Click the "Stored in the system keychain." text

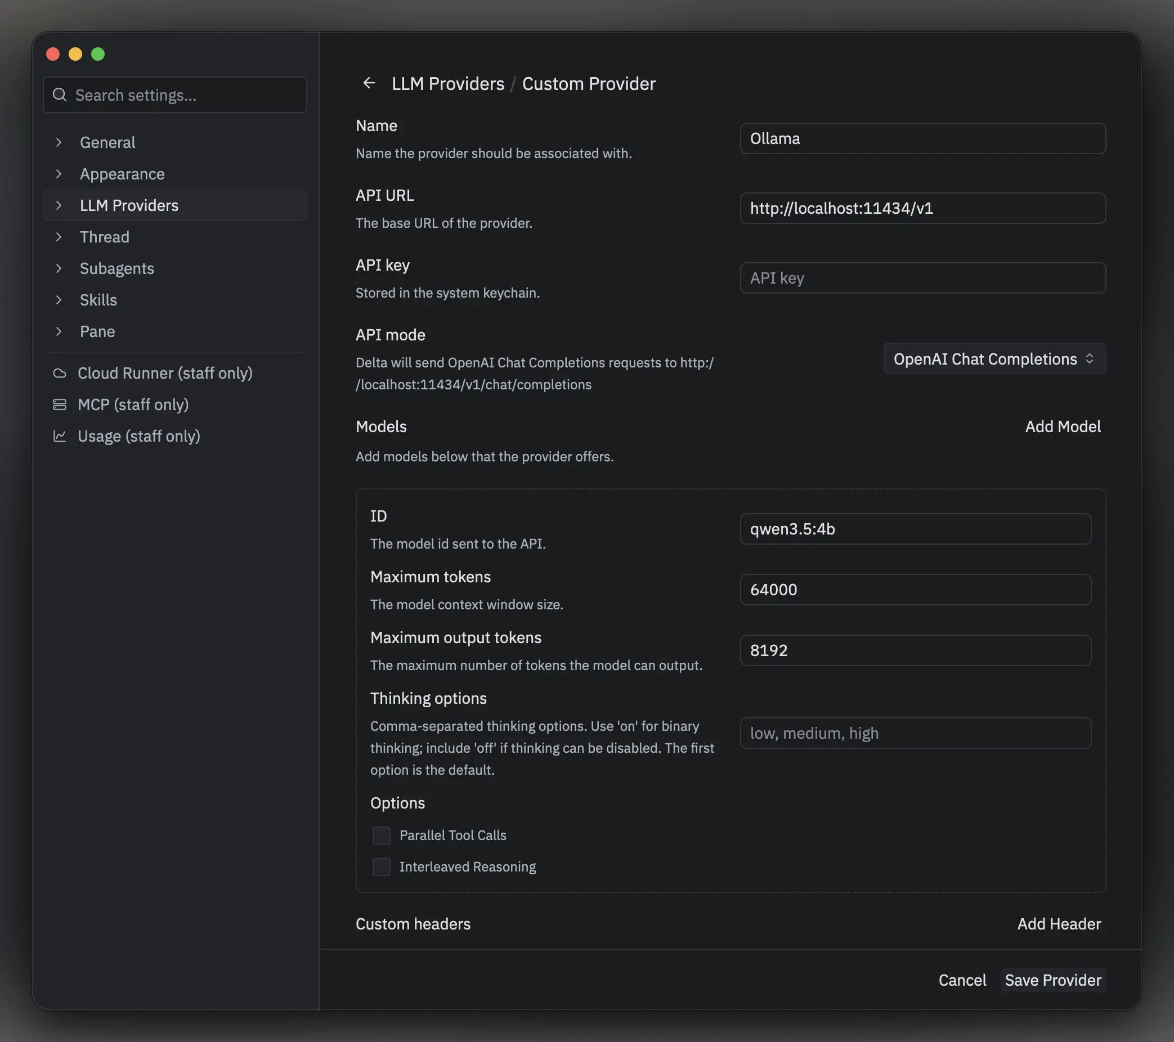pyautogui.click(x=447, y=293)
